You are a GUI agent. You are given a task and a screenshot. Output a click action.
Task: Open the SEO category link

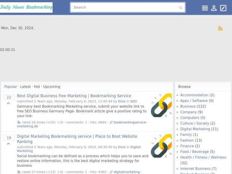pos(133,101)
